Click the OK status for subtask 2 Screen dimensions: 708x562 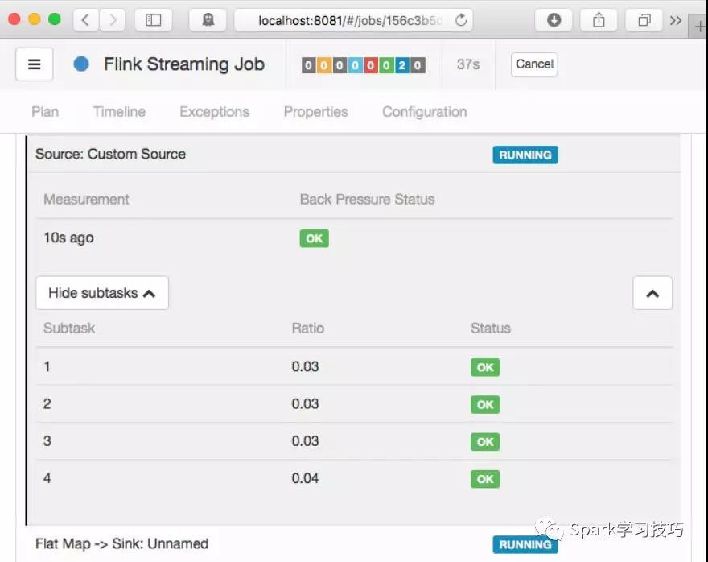point(485,404)
